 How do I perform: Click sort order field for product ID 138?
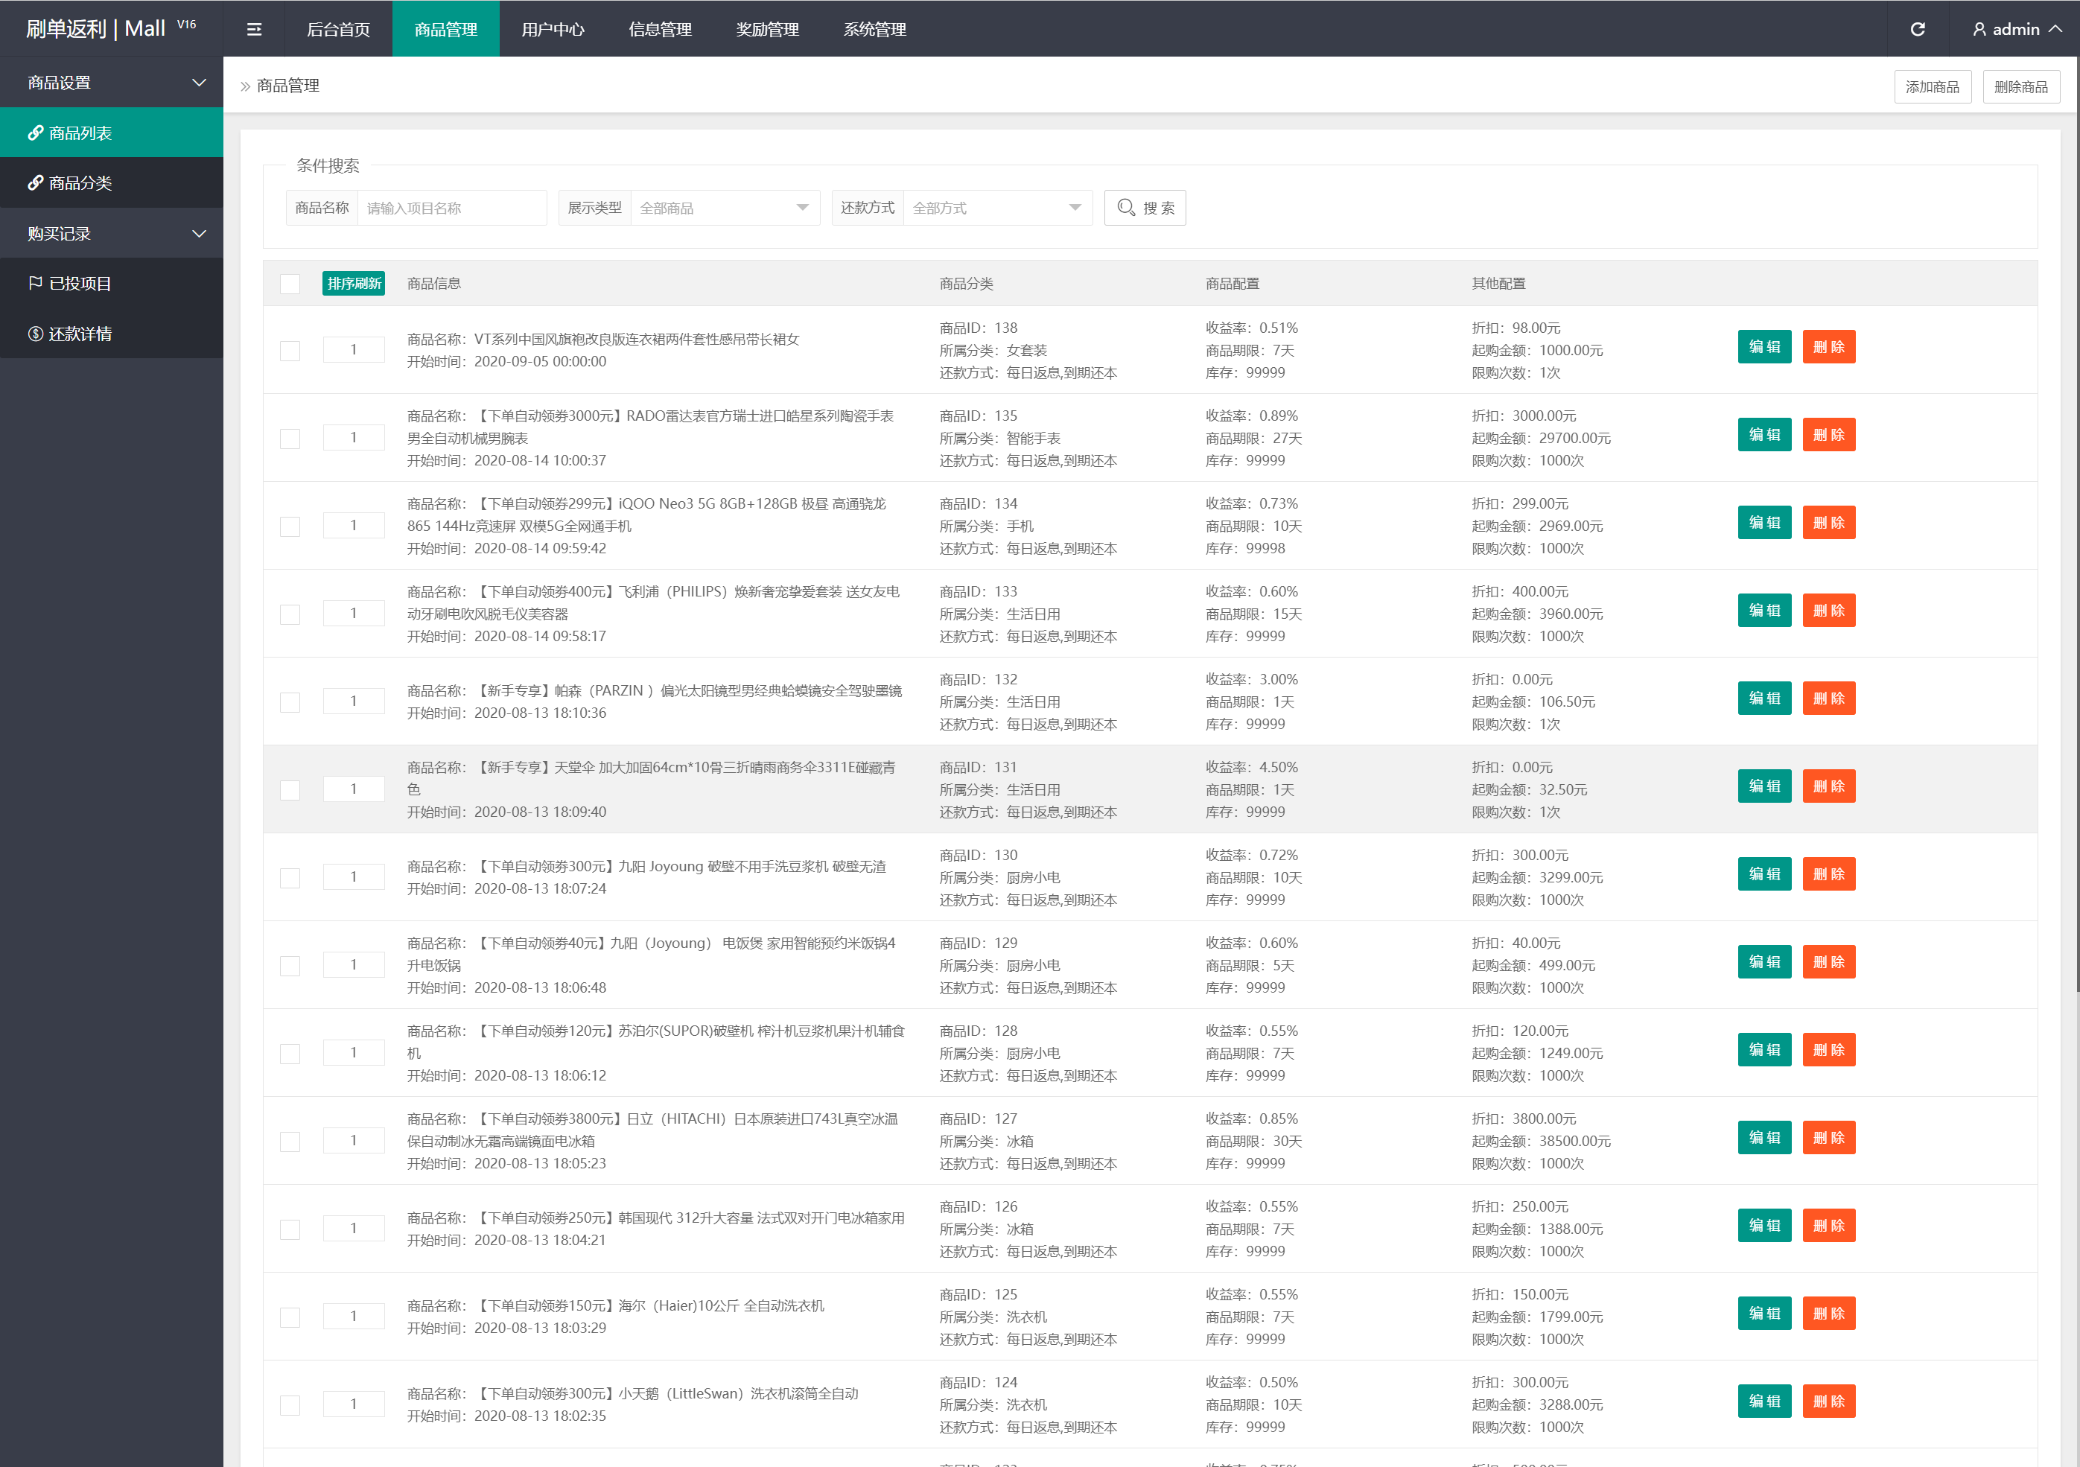point(353,350)
